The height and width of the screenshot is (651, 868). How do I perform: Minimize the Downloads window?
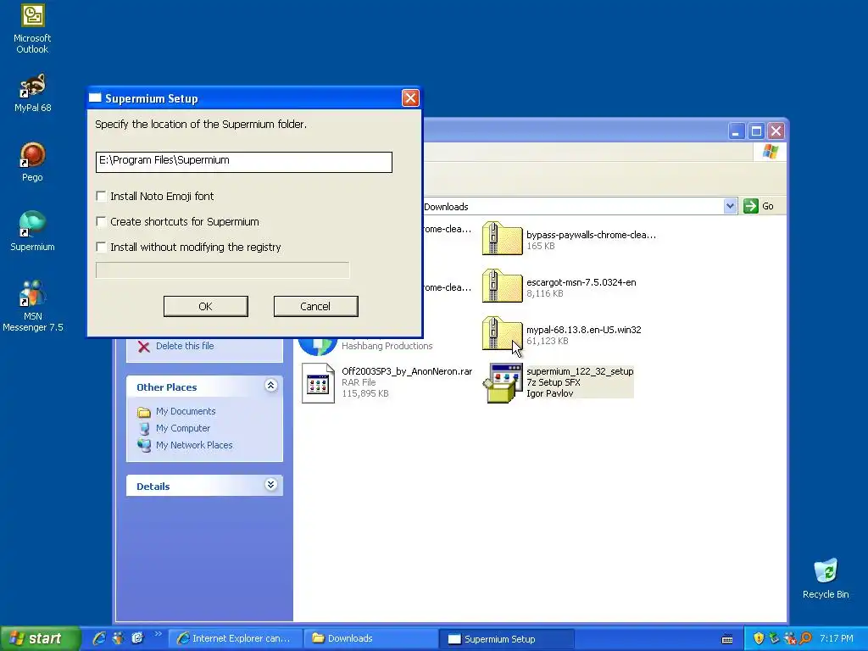[x=736, y=131]
